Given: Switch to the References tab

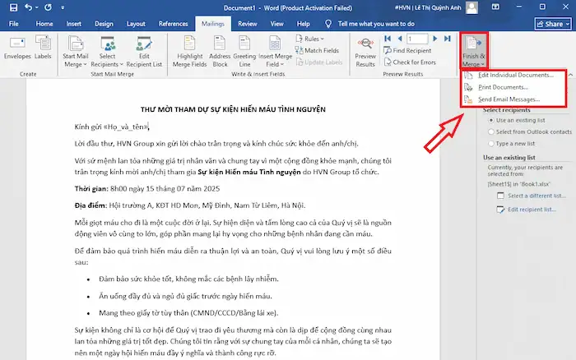Looking at the screenshot, I should 173,25.
